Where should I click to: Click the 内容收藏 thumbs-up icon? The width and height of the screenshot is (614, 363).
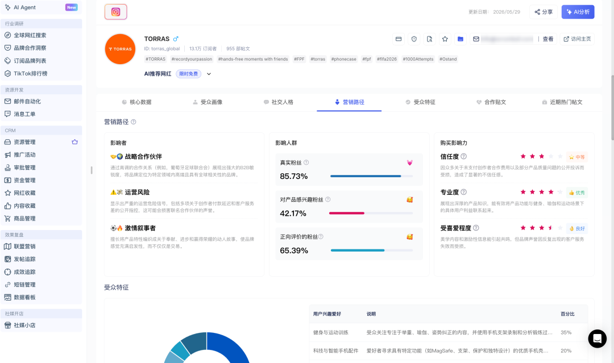(7, 206)
